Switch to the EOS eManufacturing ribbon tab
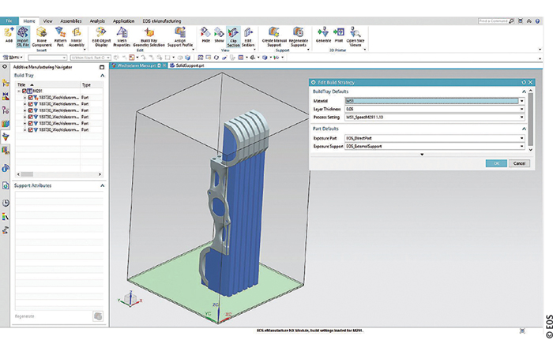Viewport: 553px width, 355px height. click(x=162, y=21)
